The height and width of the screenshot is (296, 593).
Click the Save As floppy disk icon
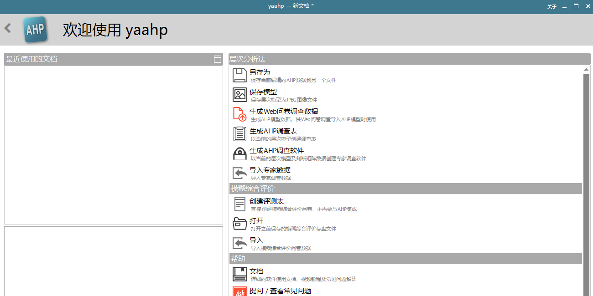(240, 75)
